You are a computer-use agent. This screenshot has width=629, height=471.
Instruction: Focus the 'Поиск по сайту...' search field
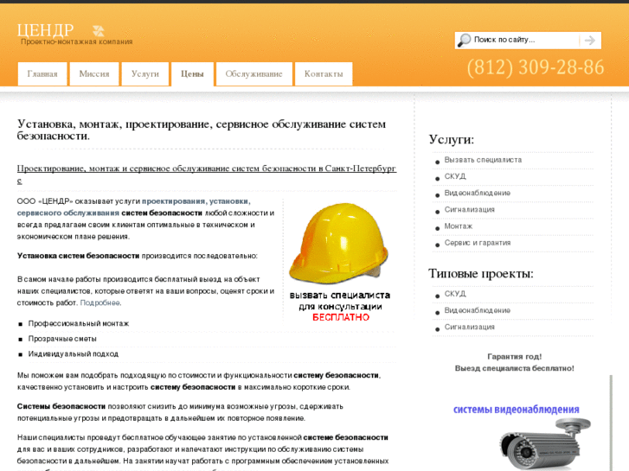(x=524, y=40)
